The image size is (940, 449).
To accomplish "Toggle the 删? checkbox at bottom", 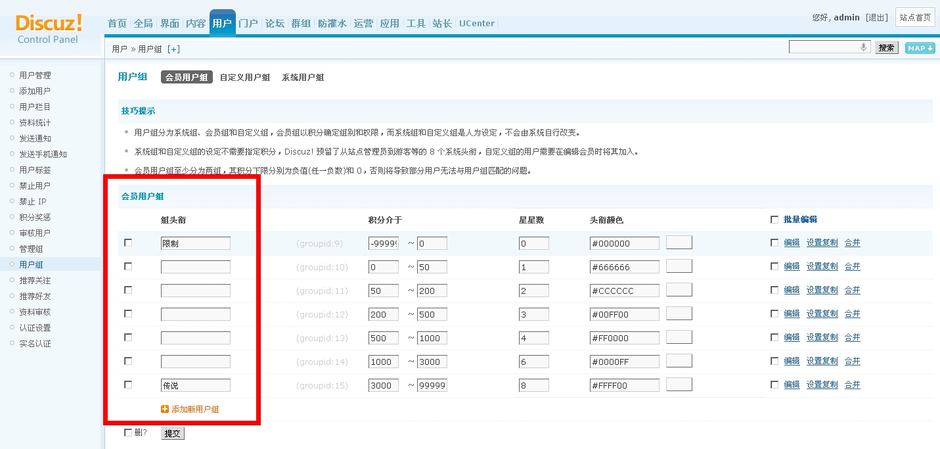I will tap(128, 433).
